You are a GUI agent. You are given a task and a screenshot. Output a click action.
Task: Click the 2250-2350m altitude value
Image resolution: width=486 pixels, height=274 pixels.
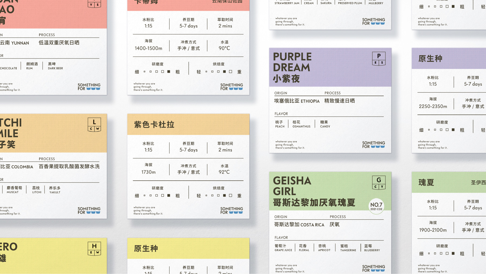(433, 107)
